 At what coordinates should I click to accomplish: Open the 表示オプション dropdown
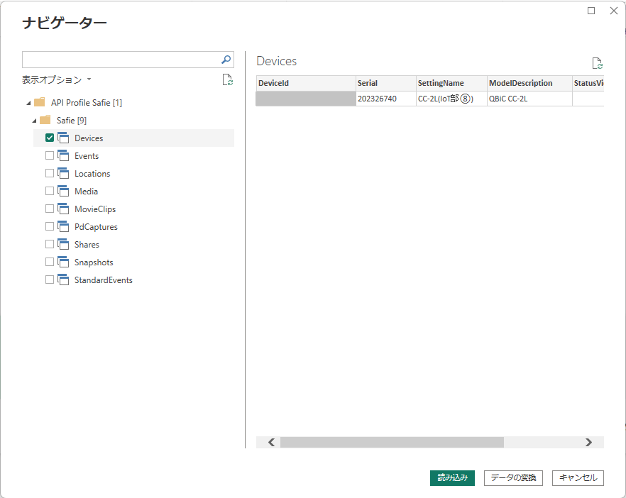click(57, 80)
